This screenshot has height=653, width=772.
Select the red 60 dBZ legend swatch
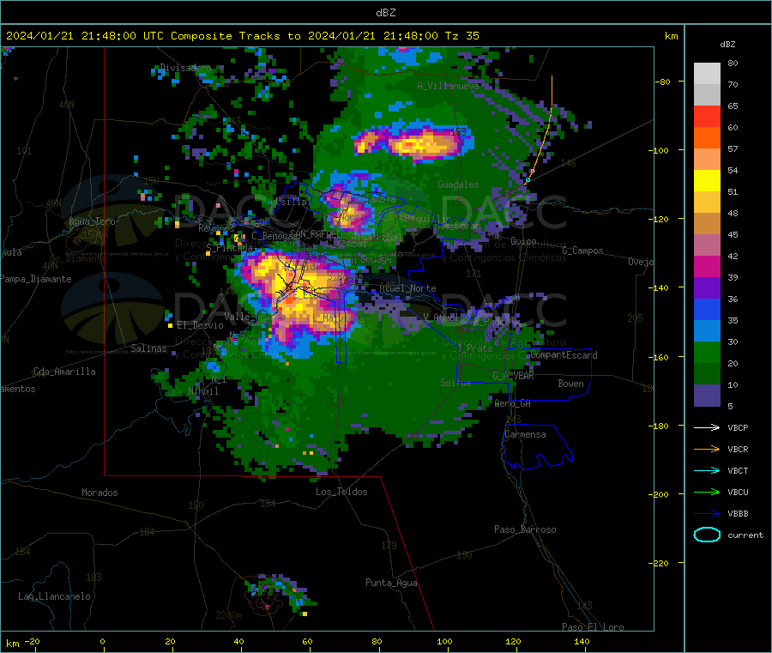[x=707, y=116]
